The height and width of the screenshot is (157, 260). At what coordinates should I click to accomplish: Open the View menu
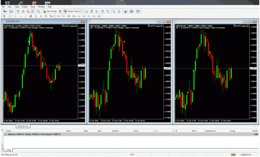10,7
